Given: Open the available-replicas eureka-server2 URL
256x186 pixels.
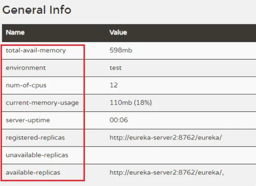Looking at the screenshot, I should [167, 173].
